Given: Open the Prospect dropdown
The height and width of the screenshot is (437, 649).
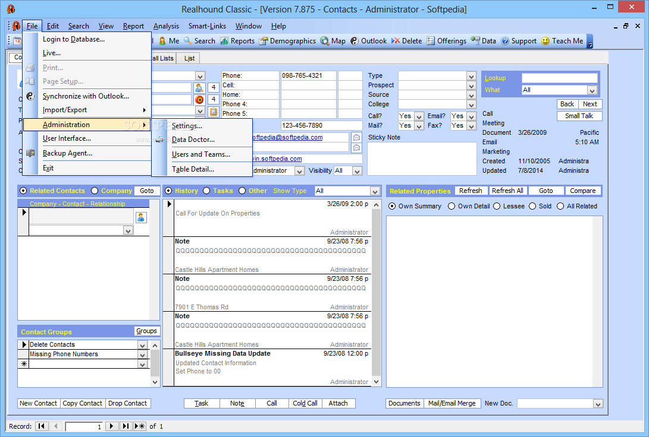Looking at the screenshot, I should tap(472, 85).
